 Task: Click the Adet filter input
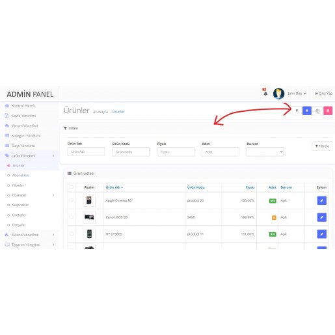point(221,152)
